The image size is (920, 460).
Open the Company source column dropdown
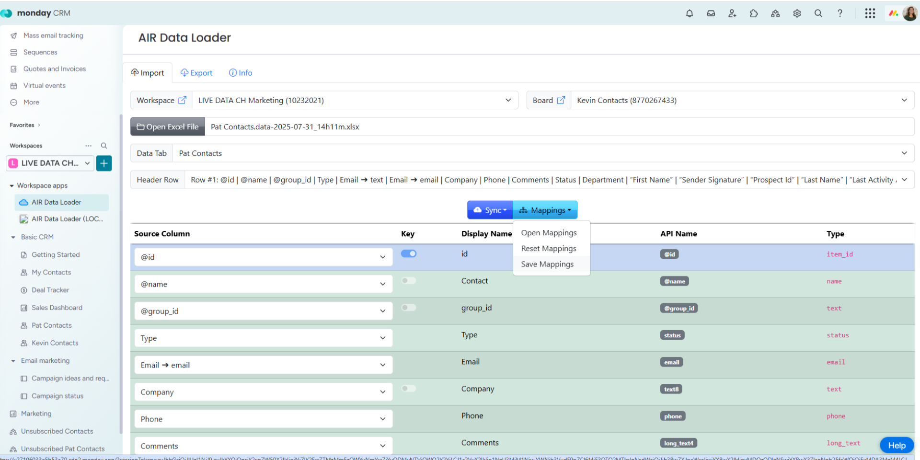263,392
